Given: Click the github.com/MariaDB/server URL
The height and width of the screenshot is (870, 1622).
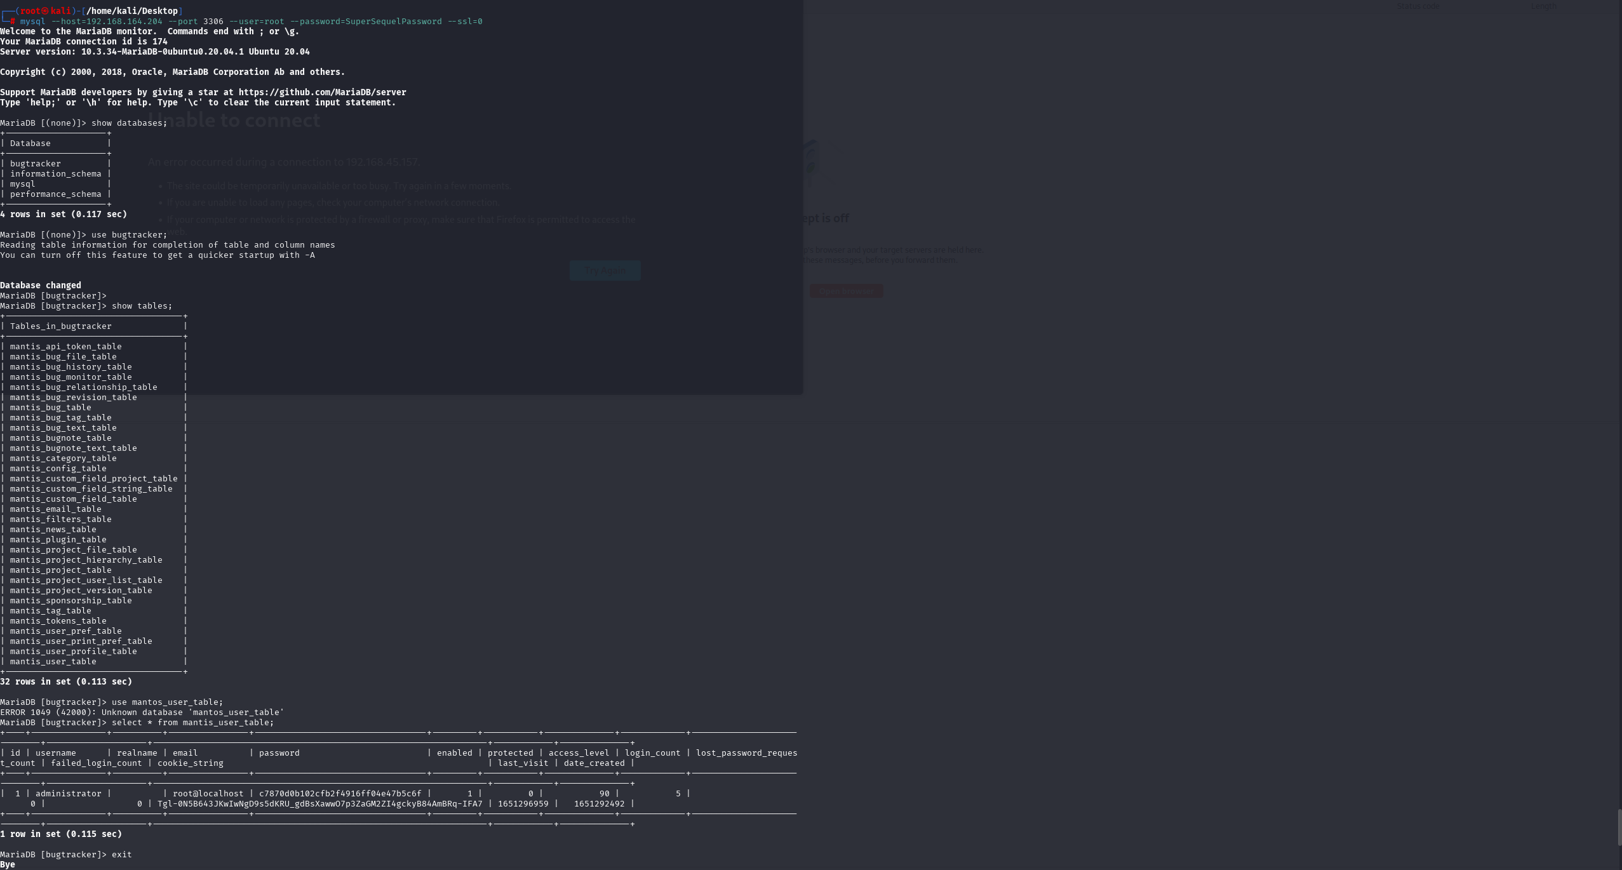Looking at the screenshot, I should (x=323, y=93).
